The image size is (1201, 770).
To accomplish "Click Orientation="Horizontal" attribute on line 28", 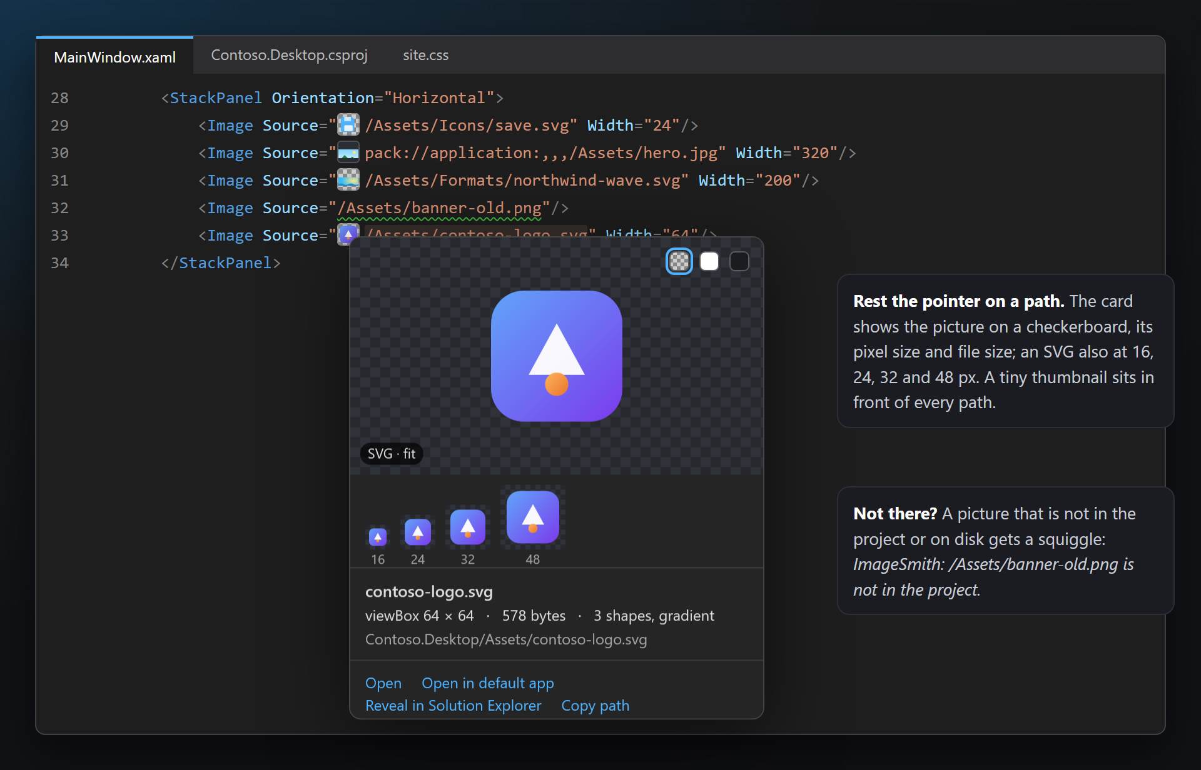I will tap(383, 97).
